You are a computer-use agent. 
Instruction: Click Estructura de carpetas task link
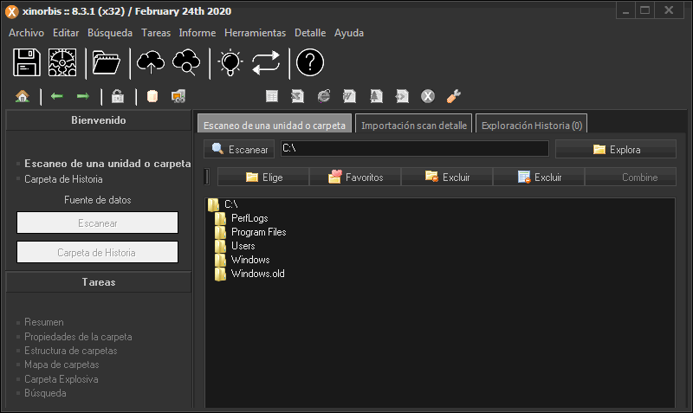(x=71, y=351)
